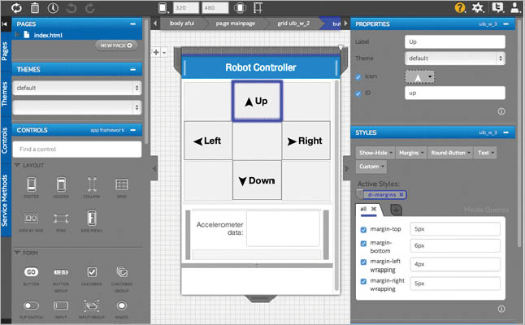The width and height of the screenshot is (525, 325).
Task: Collapse the Styles panel with minus
Action: coord(506,132)
